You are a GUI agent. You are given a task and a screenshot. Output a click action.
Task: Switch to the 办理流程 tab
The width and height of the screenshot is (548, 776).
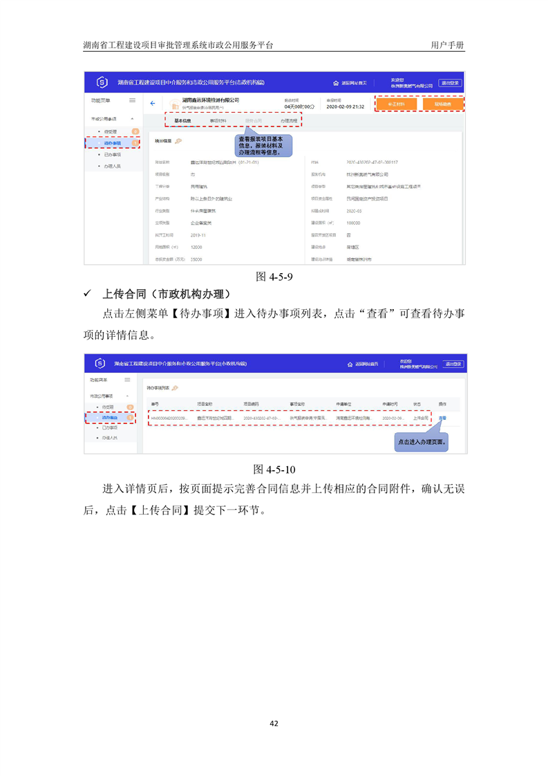coord(289,121)
